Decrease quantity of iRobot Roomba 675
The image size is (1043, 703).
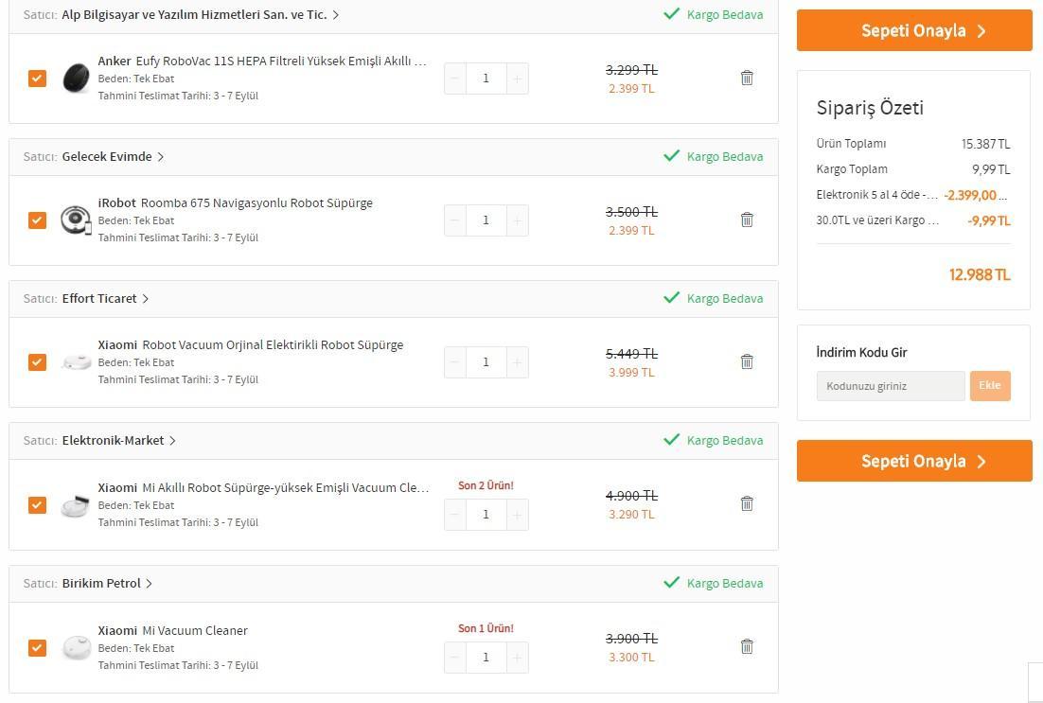click(x=455, y=220)
